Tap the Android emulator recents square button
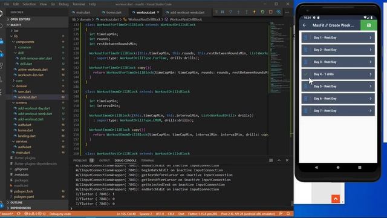The width and height of the screenshot is (387, 218). [360, 167]
